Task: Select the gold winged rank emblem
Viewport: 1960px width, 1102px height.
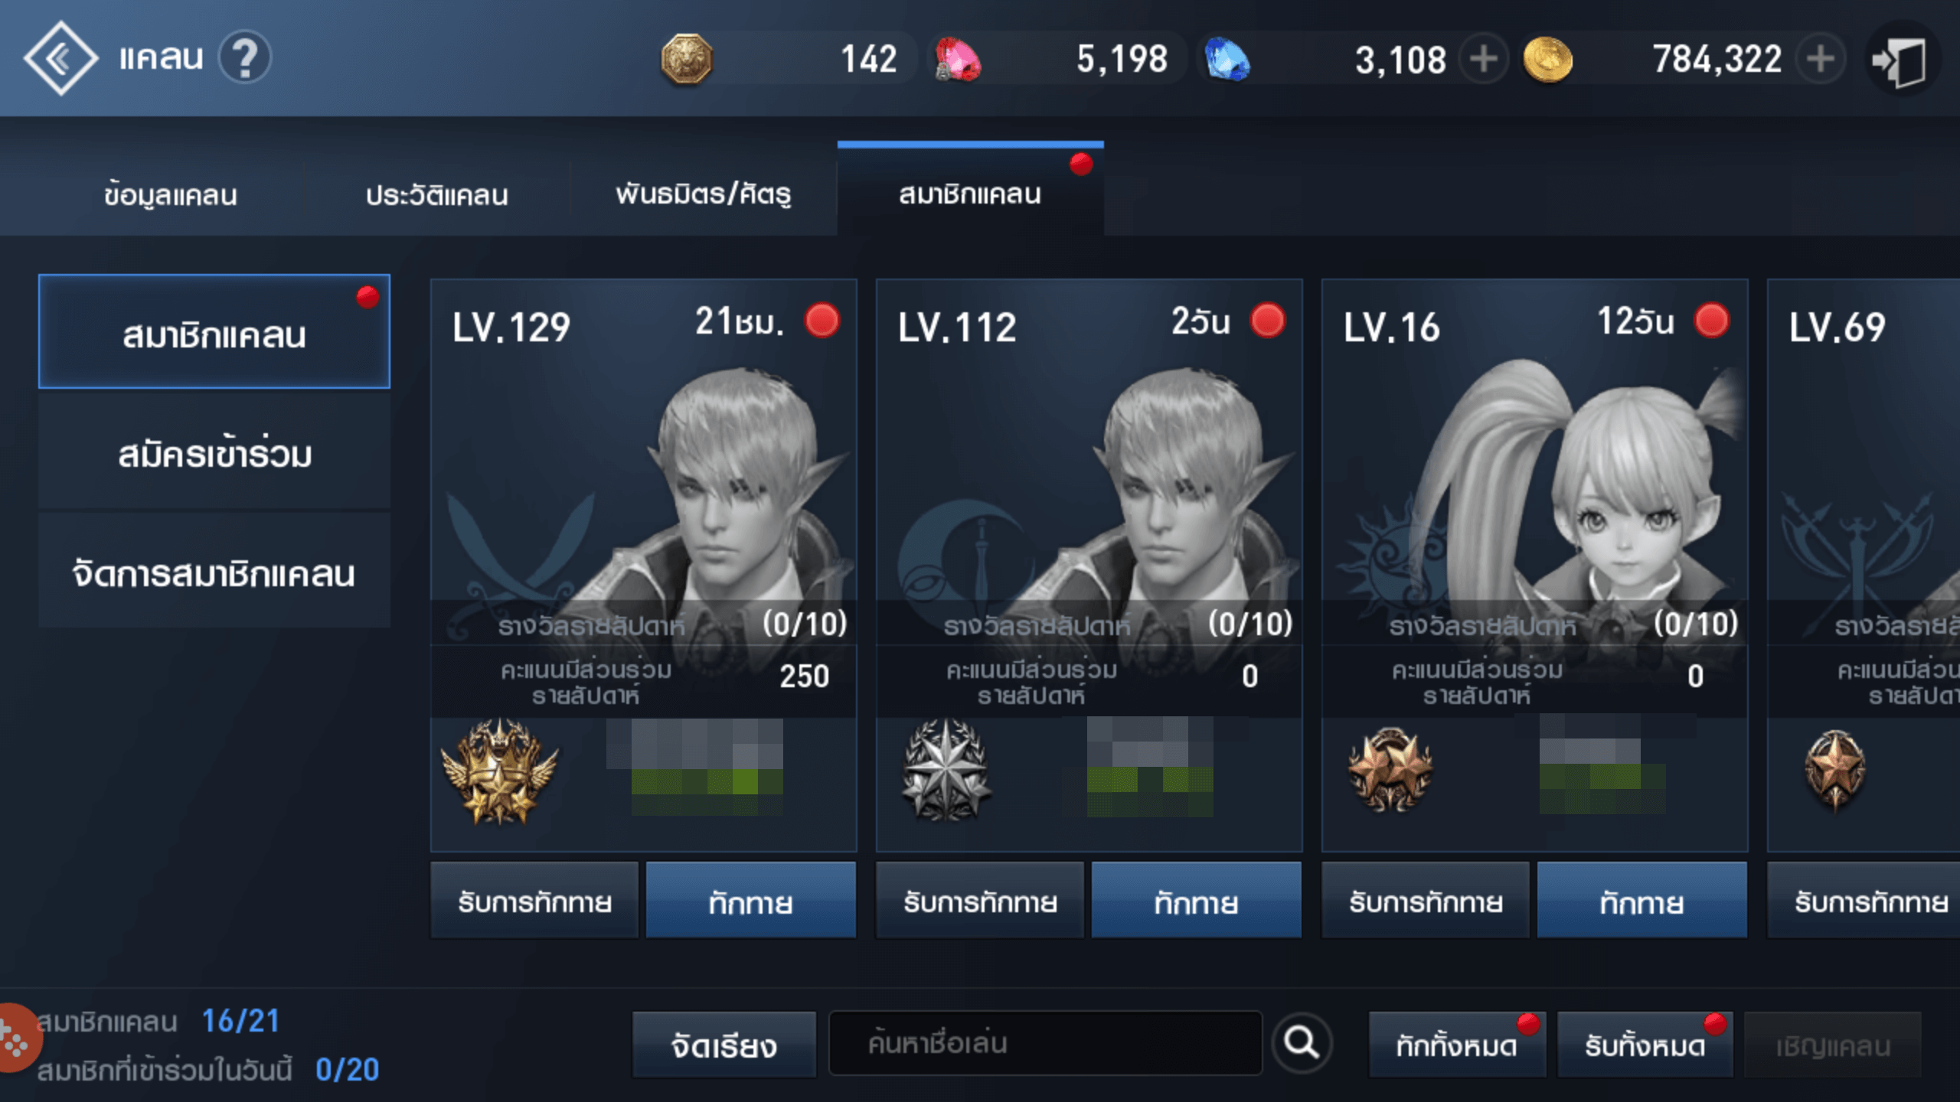Action: click(x=499, y=771)
